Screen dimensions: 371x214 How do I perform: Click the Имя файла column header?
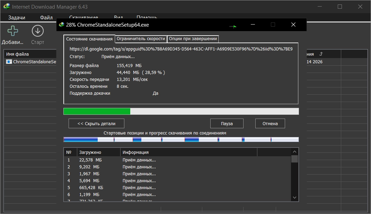pyautogui.click(x=30, y=54)
